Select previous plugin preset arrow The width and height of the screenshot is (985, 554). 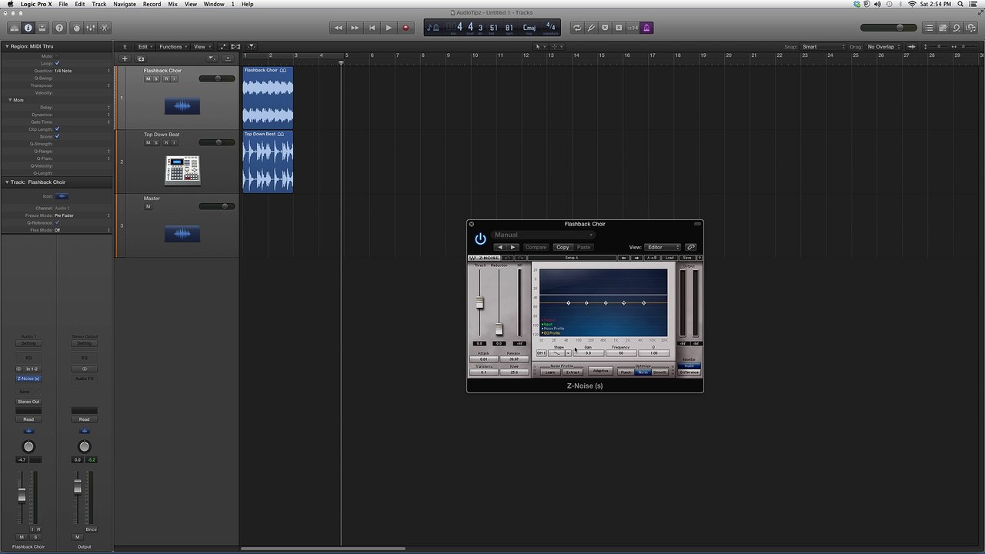500,247
